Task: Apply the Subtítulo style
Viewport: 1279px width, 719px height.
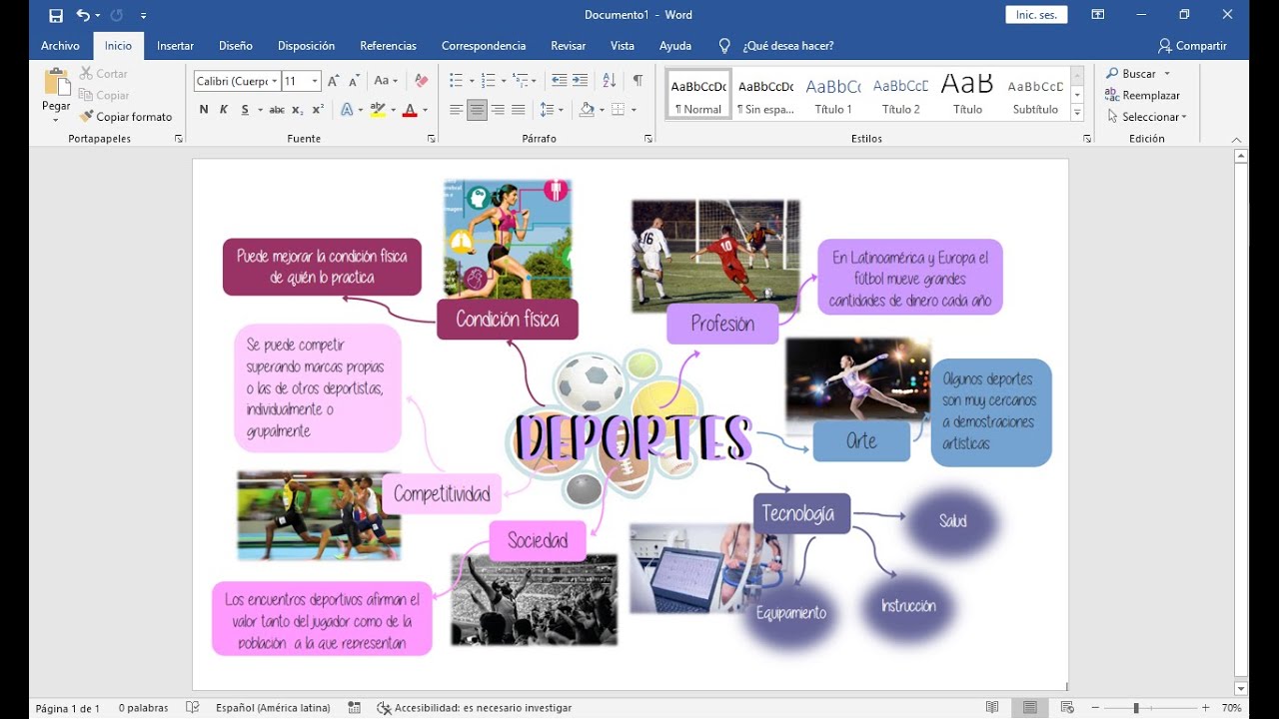Action: 1035,95
